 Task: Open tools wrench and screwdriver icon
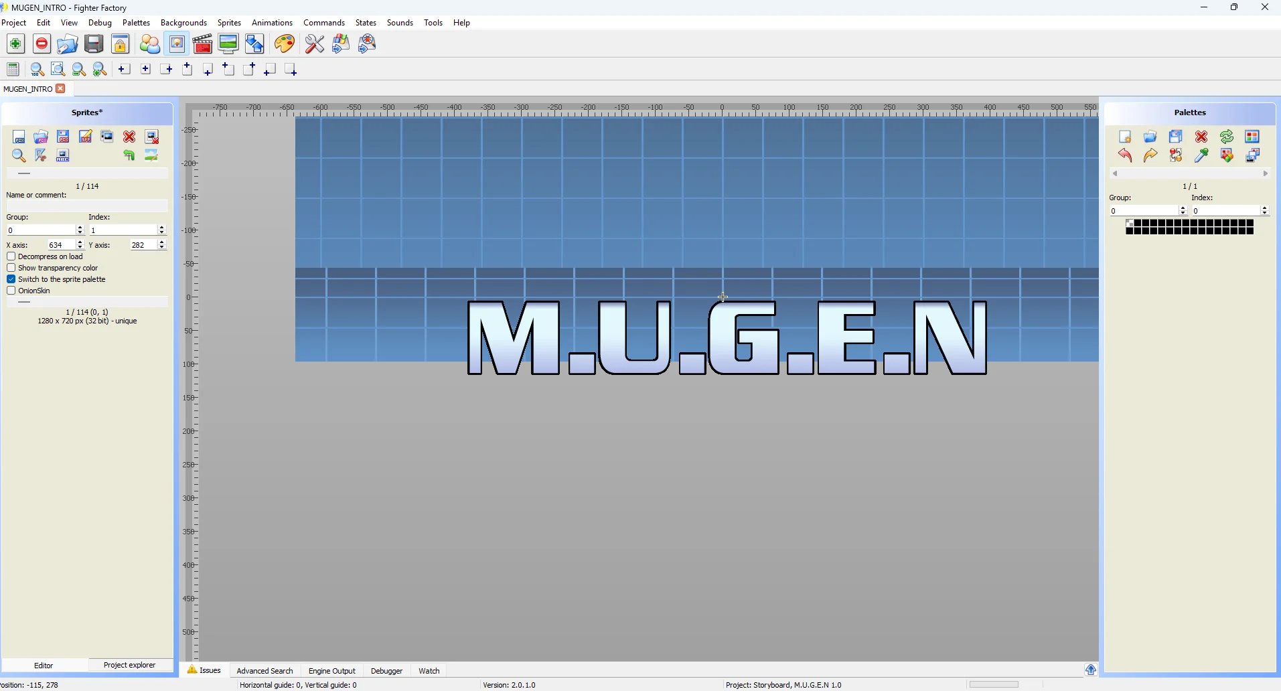315,44
